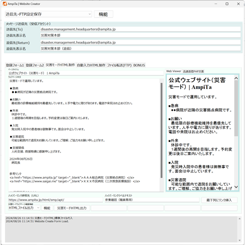Open the 自動入力HTML制作 tab
The width and height of the screenshot is (245, 245).
pos(91,65)
